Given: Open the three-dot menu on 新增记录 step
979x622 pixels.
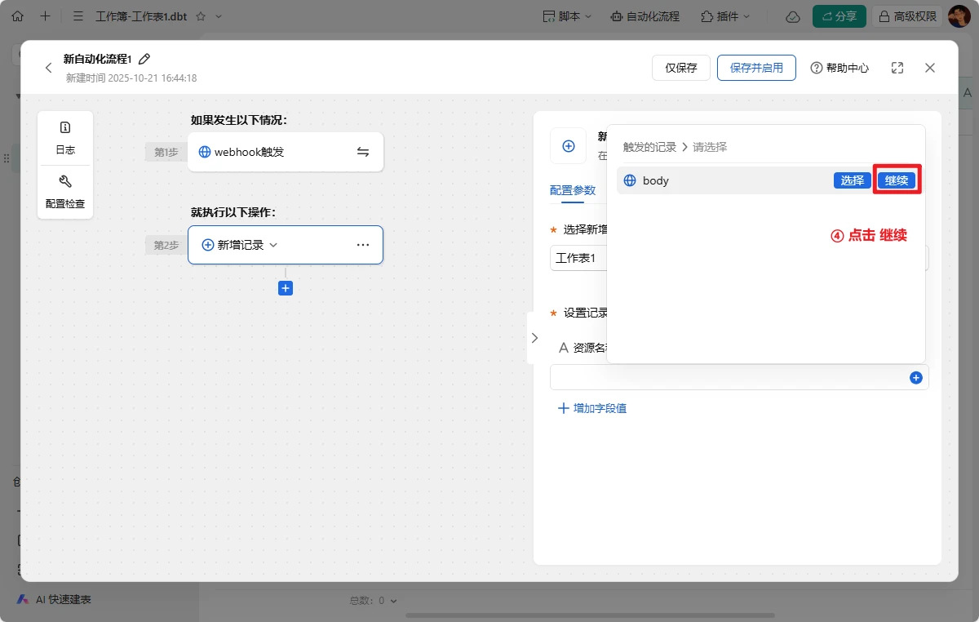Looking at the screenshot, I should [363, 245].
